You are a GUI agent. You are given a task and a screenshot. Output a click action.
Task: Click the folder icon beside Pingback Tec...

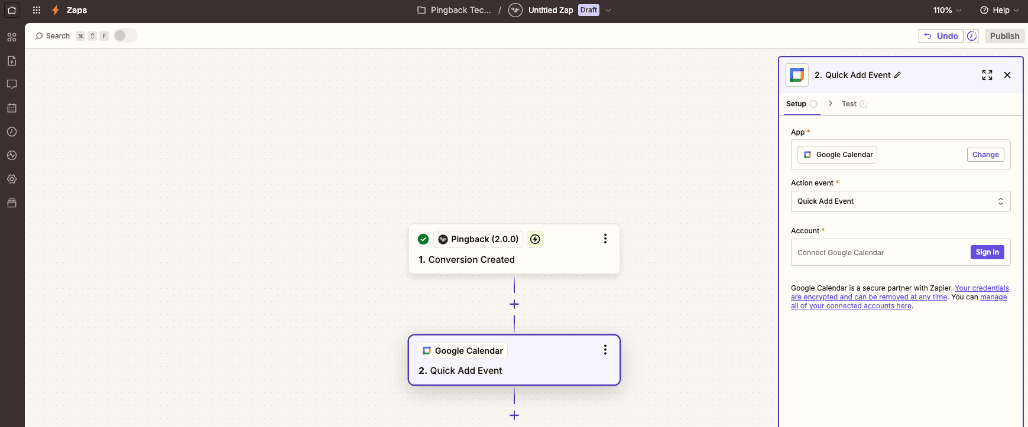point(421,10)
